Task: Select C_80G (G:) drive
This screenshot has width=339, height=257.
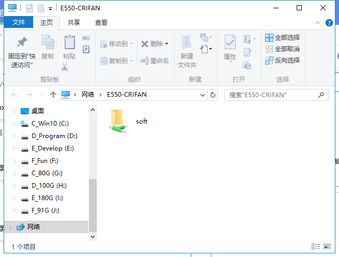Action: pos(42,173)
